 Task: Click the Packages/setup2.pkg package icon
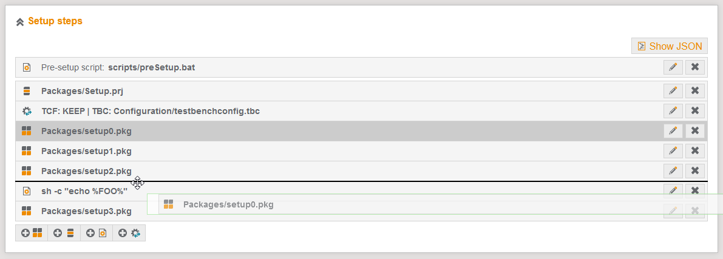(x=26, y=171)
